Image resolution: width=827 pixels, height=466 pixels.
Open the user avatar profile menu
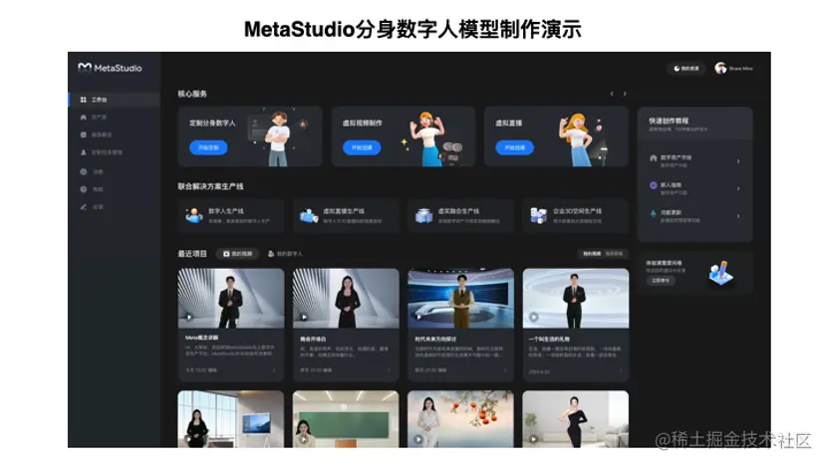pyautogui.click(x=734, y=68)
